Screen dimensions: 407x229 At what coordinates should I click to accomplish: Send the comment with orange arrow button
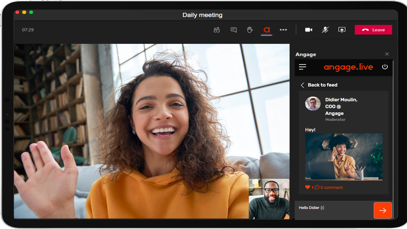(x=383, y=211)
